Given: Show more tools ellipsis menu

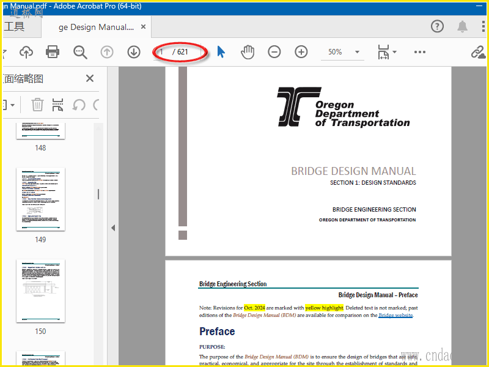Looking at the screenshot, I should point(420,52).
